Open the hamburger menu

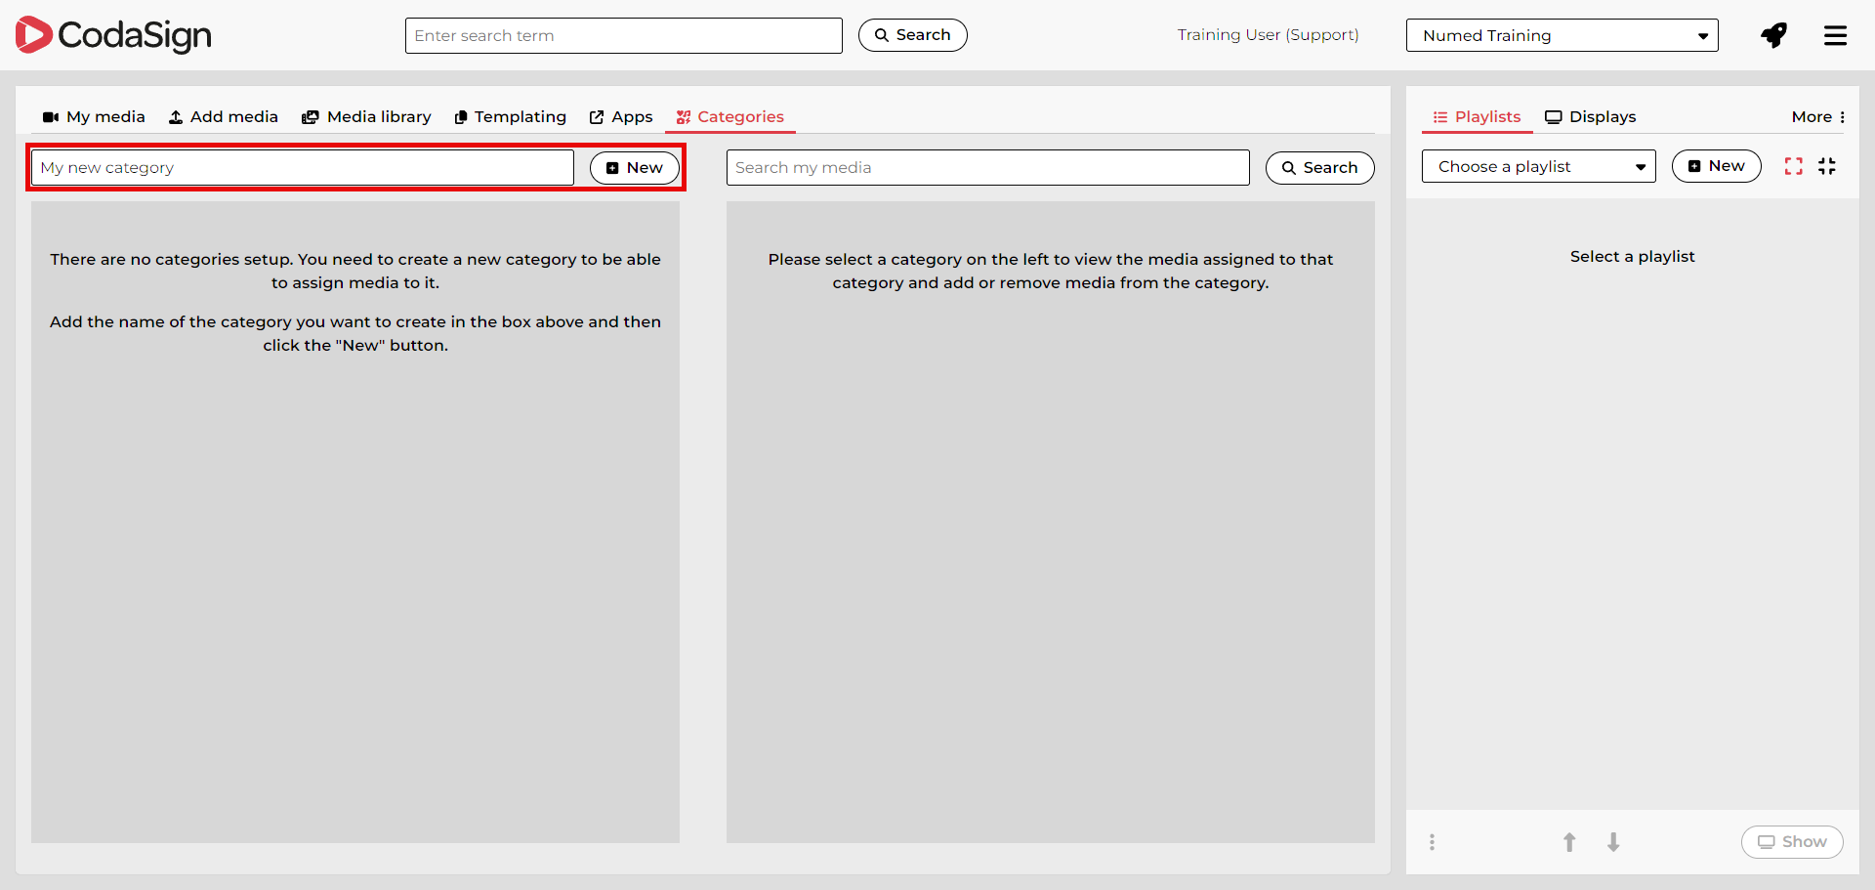coord(1835,35)
